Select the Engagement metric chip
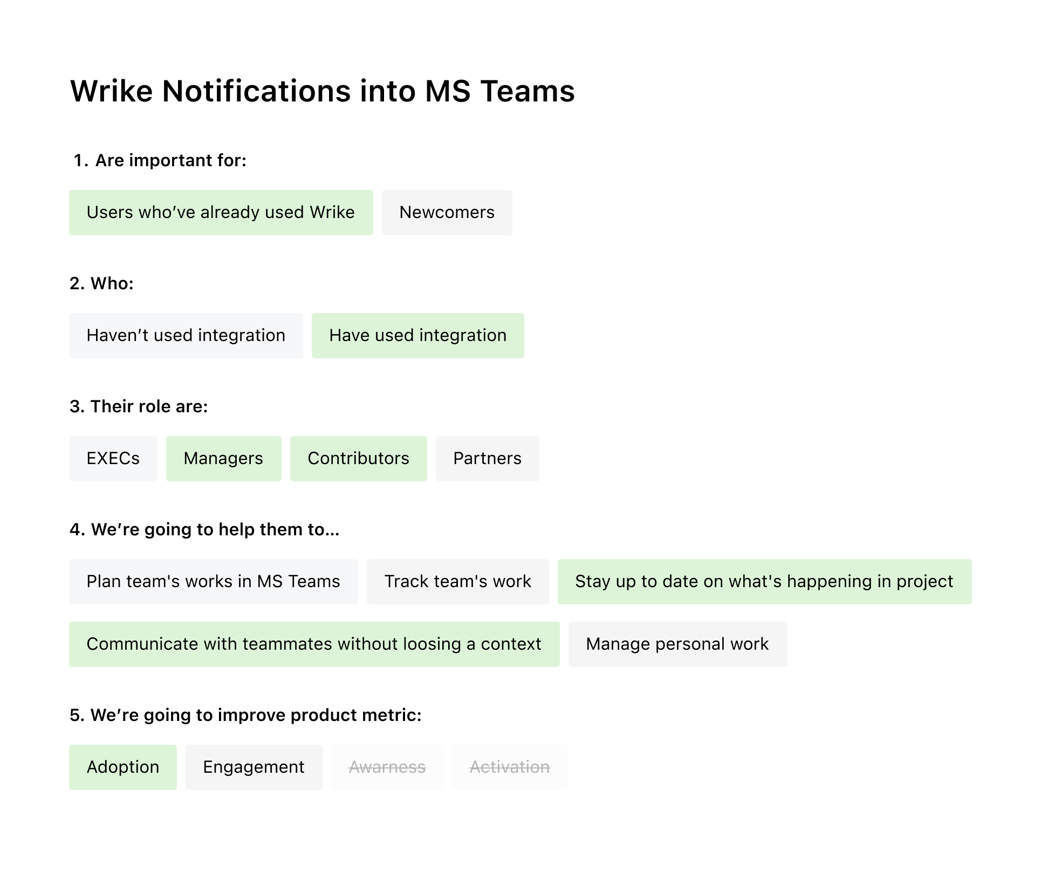 254,767
